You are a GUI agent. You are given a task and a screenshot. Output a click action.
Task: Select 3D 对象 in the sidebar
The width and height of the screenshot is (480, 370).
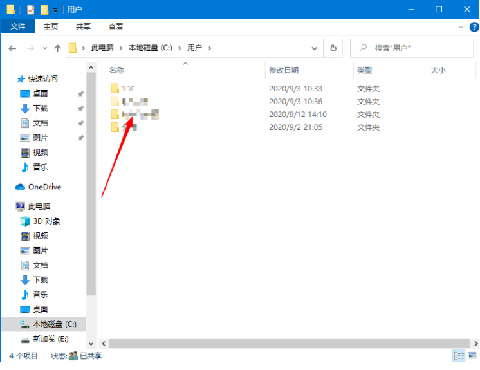coord(46,221)
